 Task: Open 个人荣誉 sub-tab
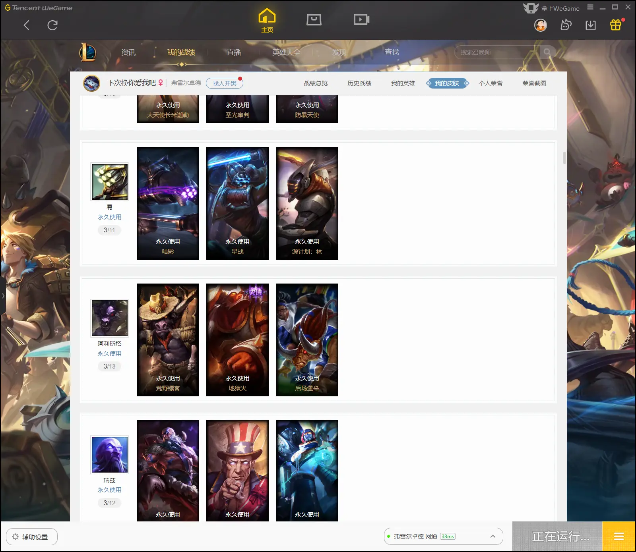click(491, 83)
